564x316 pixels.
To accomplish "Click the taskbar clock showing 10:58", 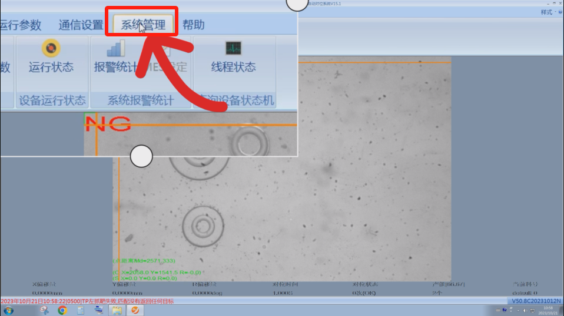I will (548, 310).
